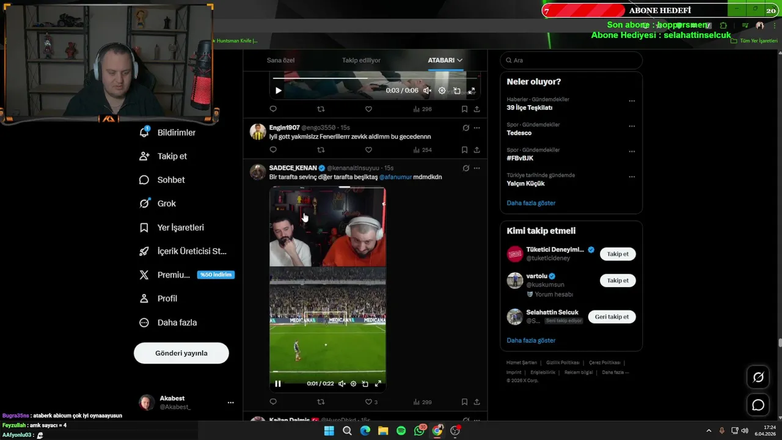782x440 pixels.
Task: Toggle picture-in-picture on top video
Action: pos(456,90)
